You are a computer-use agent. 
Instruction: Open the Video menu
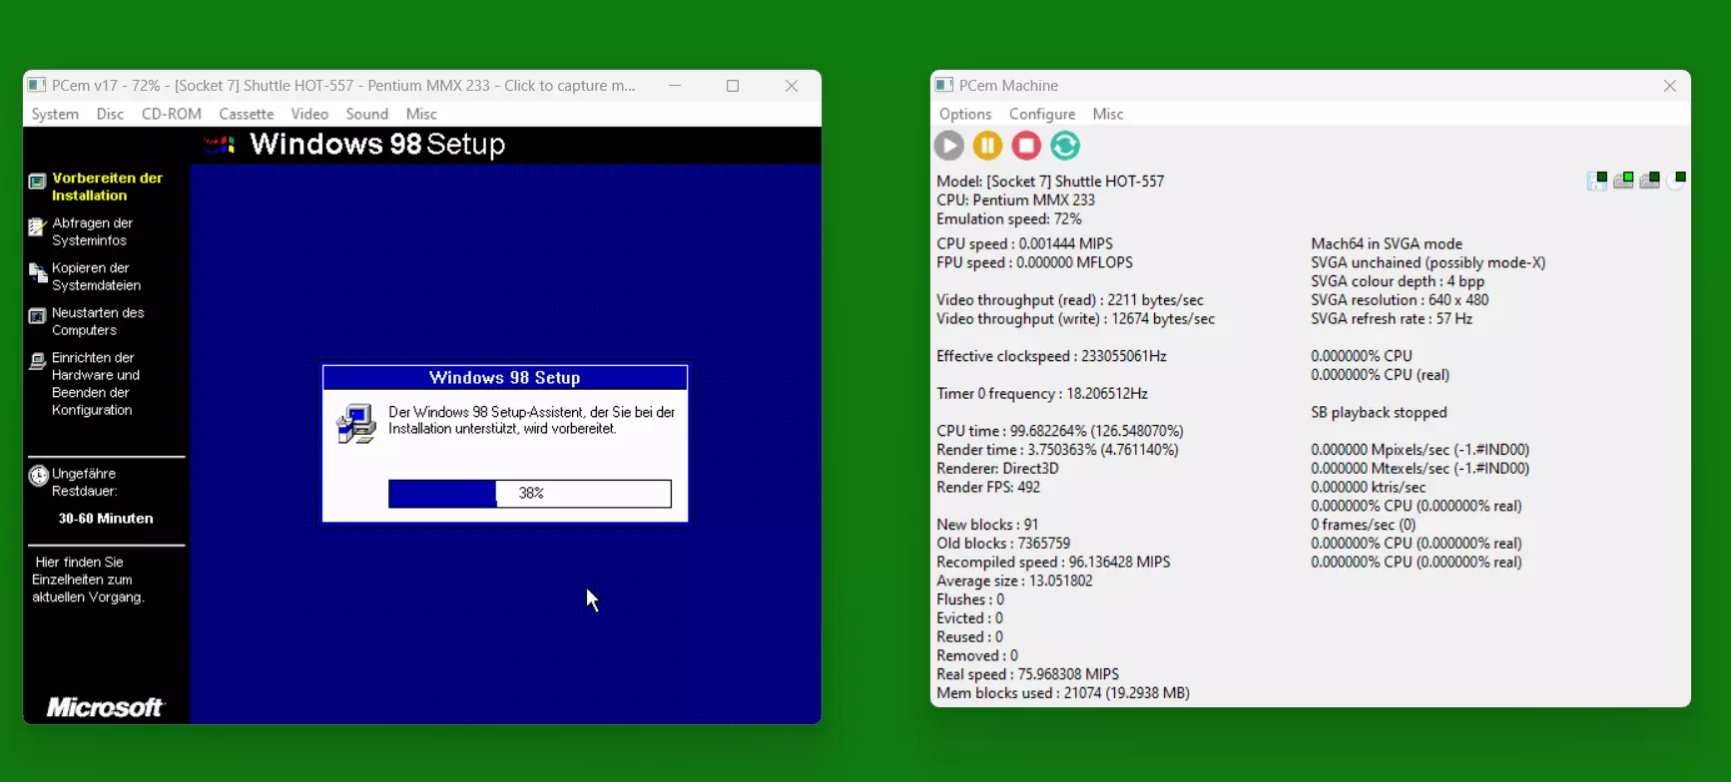pyautogui.click(x=309, y=114)
